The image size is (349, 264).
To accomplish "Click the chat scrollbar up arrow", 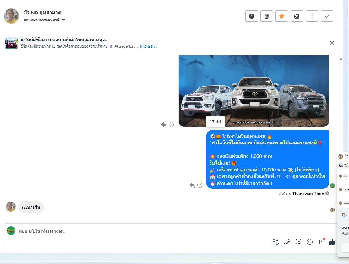I will coord(341,59).
